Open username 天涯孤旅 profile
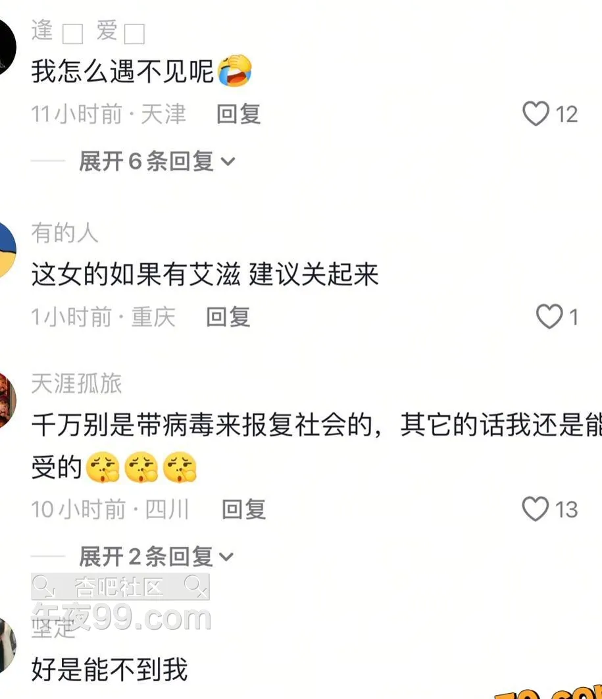Image resolution: width=602 pixels, height=699 pixels. pos(76,383)
